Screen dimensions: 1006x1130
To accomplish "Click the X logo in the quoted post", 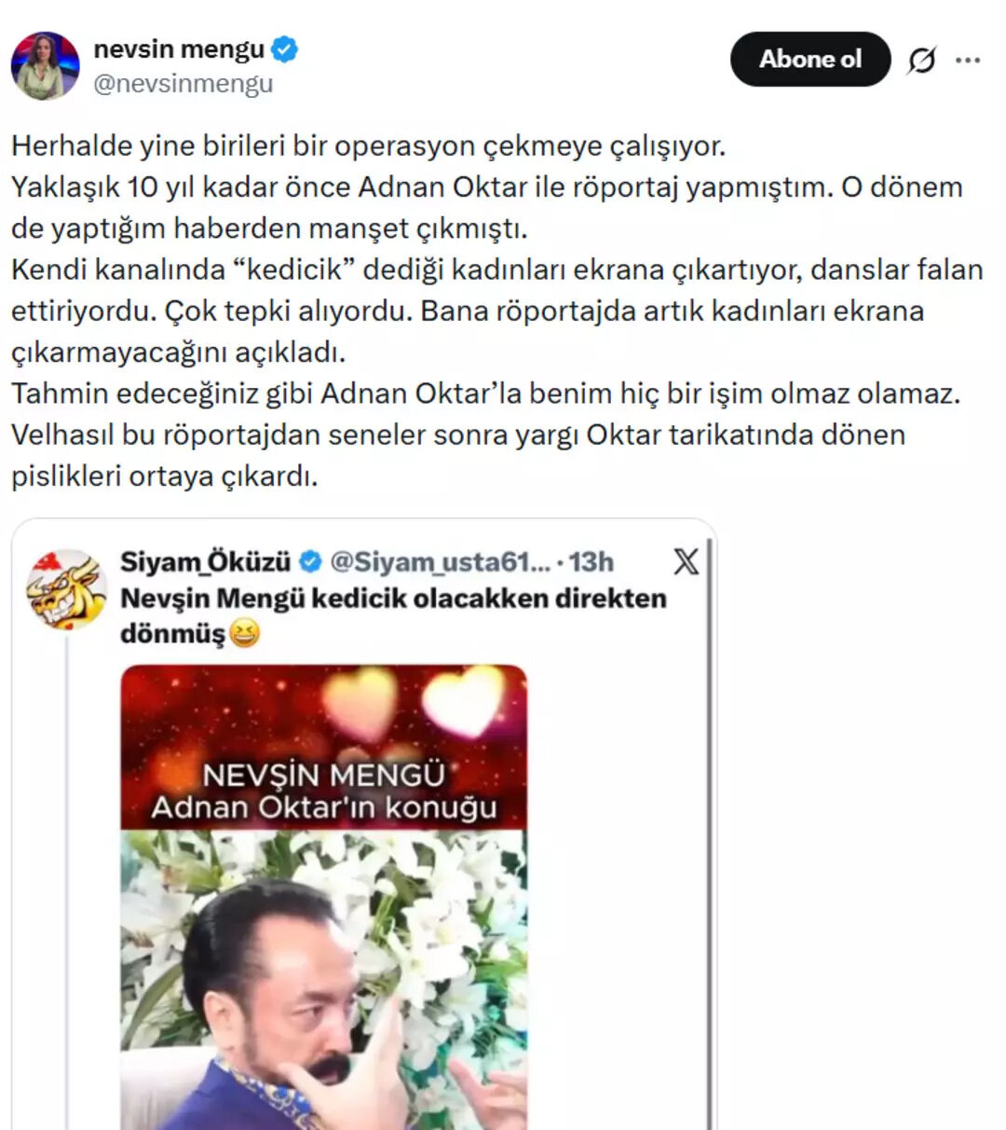I will 686,561.
